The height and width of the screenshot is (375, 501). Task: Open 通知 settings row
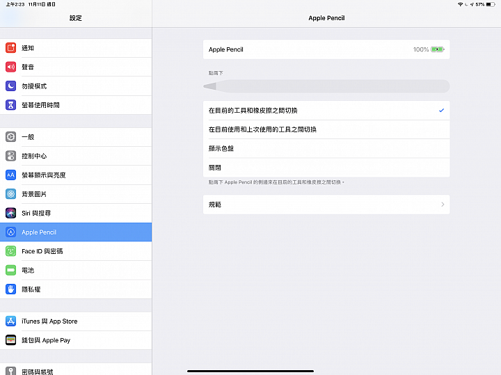coord(76,48)
